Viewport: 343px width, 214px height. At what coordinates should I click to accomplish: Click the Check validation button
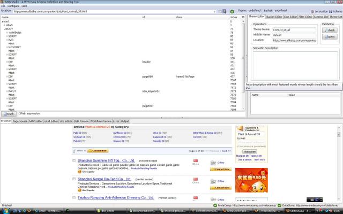tap(330, 30)
